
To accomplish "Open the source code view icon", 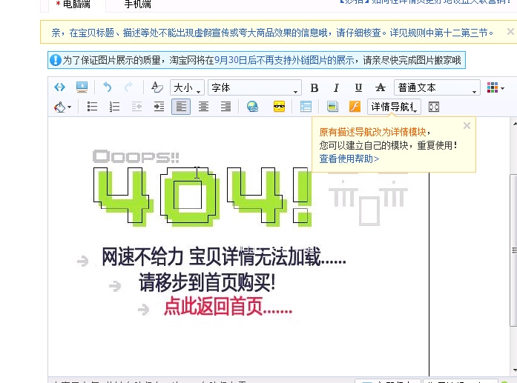I will [59, 87].
